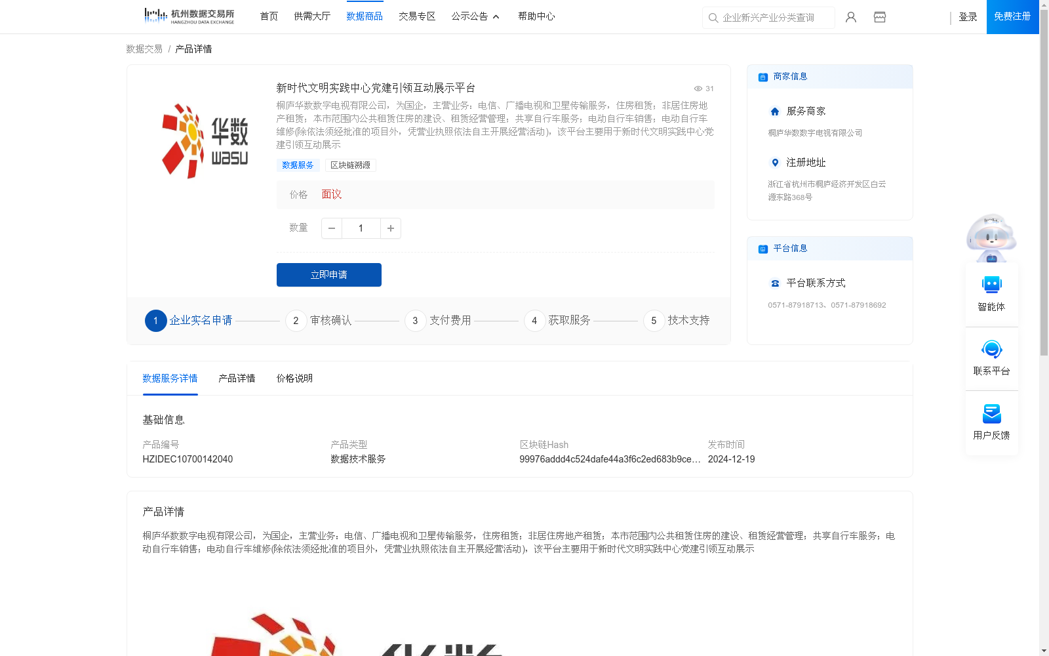
Task: Select step 2 审核确认
Action: click(x=319, y=321)
